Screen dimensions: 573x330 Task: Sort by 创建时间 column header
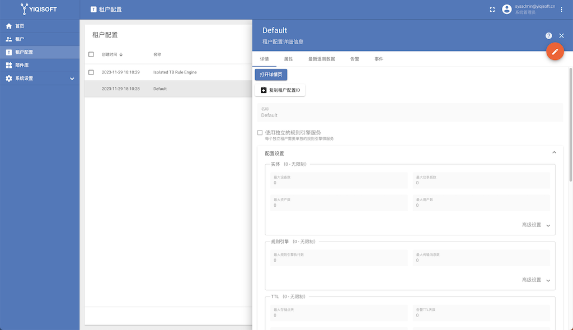coord(112,54)
